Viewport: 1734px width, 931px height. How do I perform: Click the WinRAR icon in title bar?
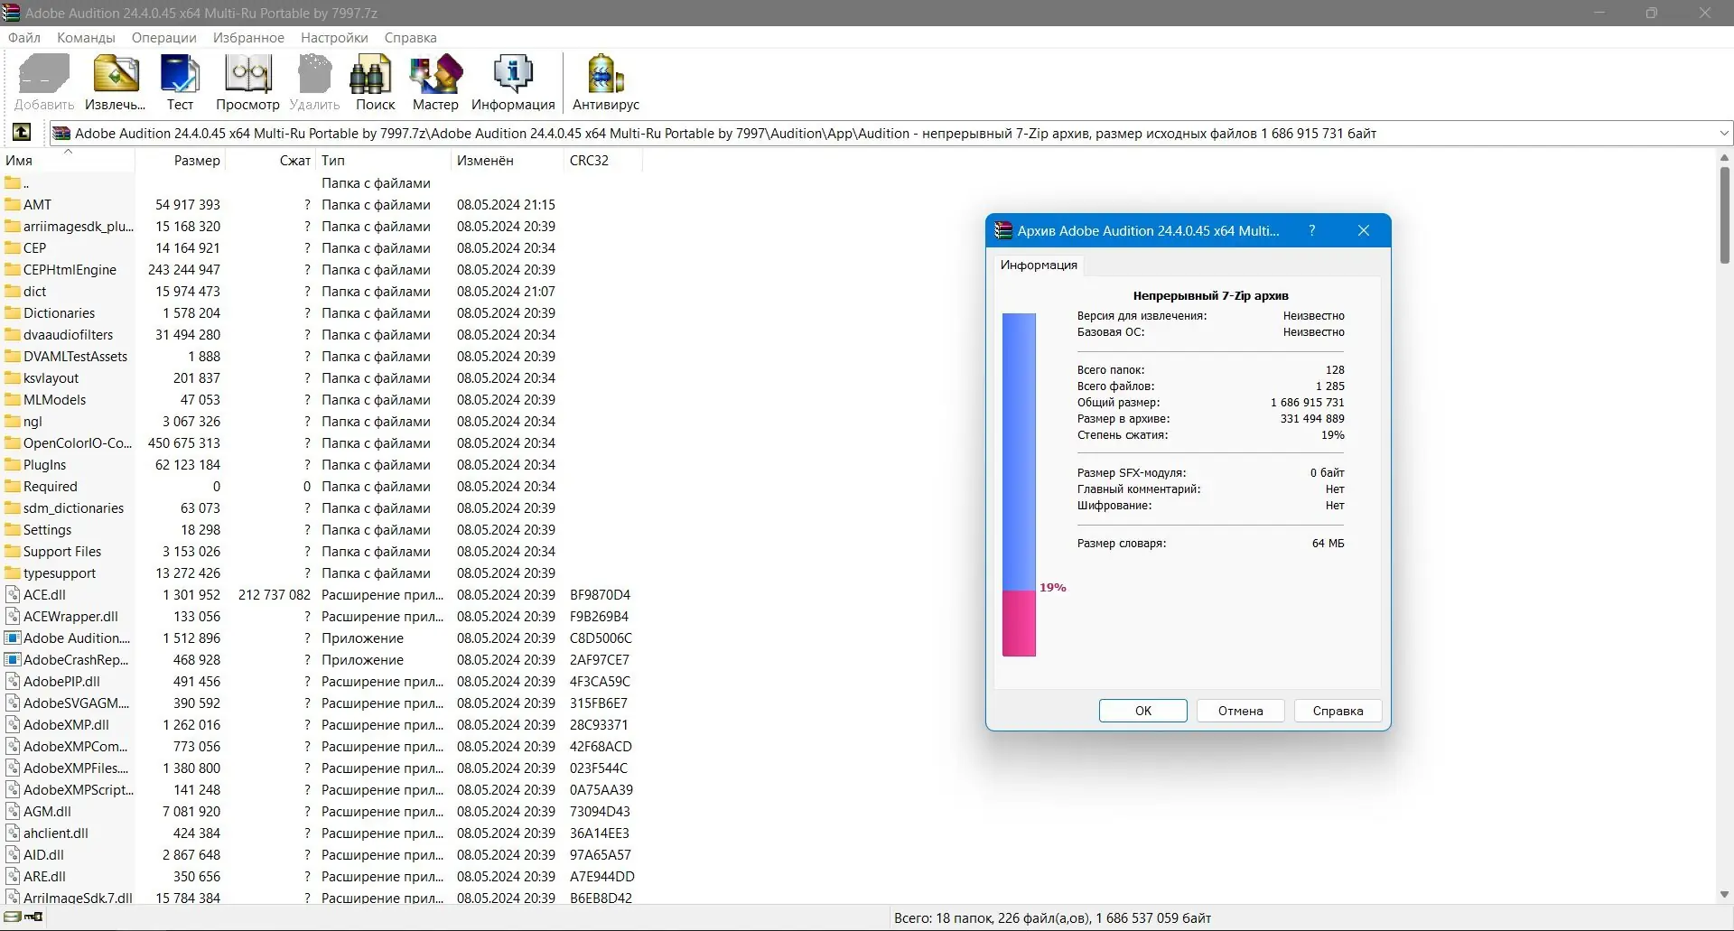click(x=12, y=13)
